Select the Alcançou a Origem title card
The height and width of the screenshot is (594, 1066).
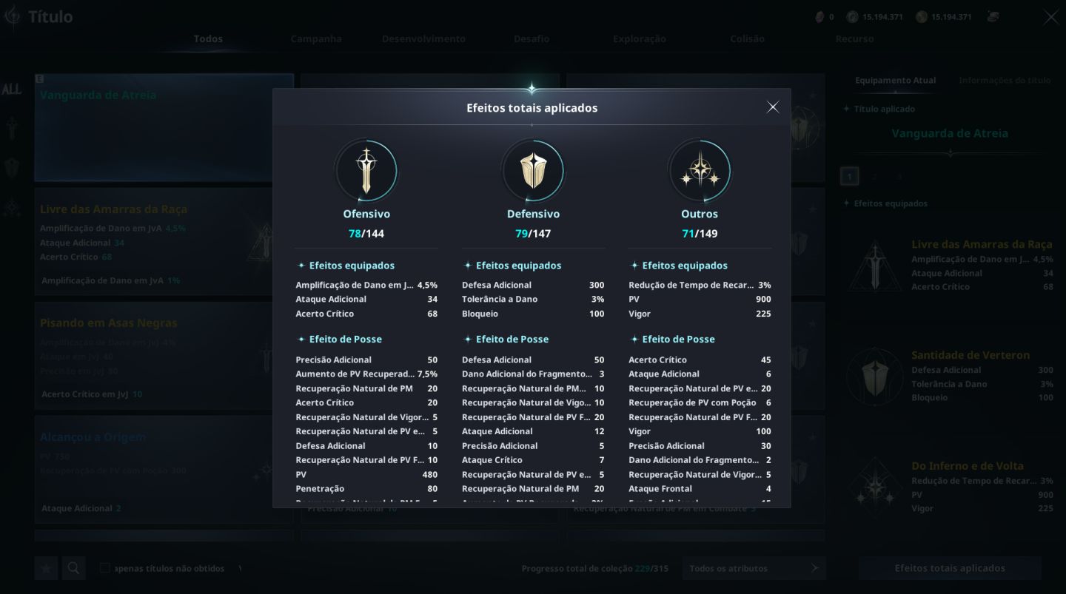(x=164, y=470)
